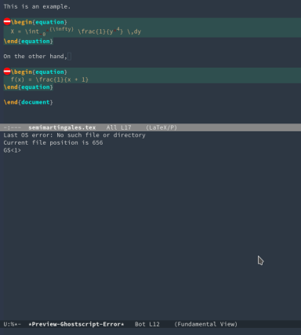Screen dimensions: 301x335
Task: Click the -:--- status flags in upper mode line
Action: (13, 127)
